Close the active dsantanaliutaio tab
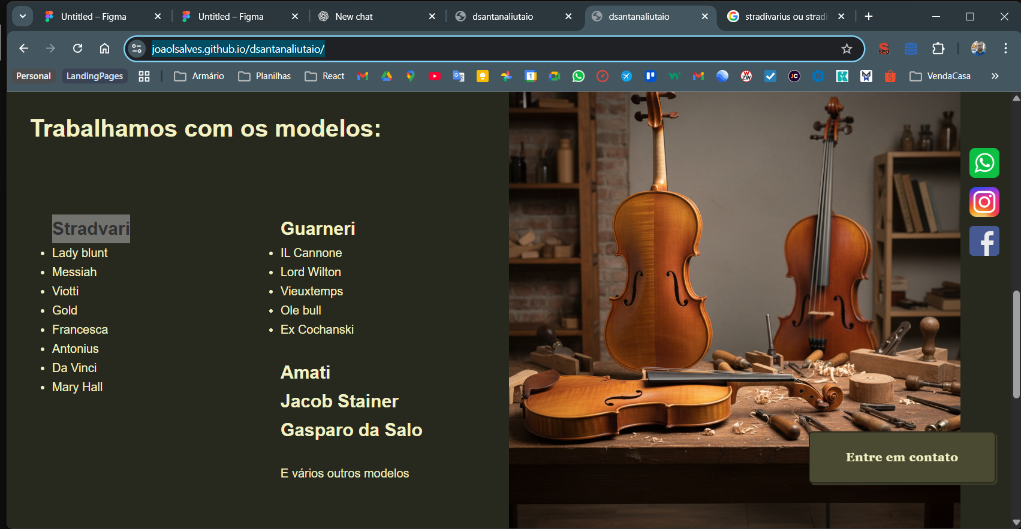 (x=705, y=17)
